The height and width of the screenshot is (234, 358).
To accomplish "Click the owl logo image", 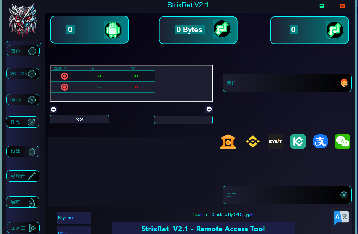I will (23, 20).
